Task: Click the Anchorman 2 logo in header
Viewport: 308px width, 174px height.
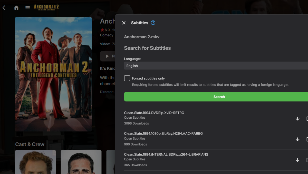Action: tap(46, 7)
